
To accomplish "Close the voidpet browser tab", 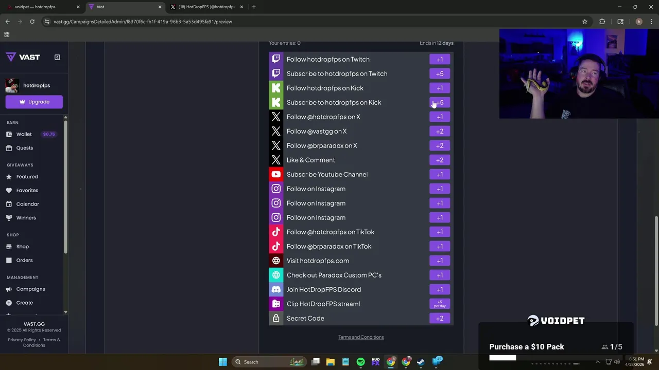I will [x=78, y=7].
